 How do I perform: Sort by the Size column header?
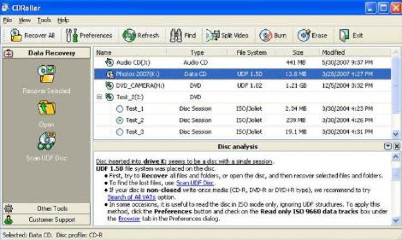pyautogui.click(x=297, y=53)
